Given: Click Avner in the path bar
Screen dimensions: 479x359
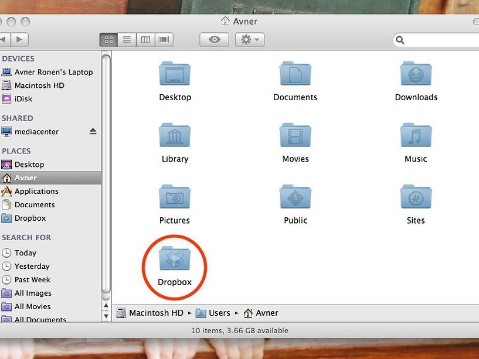Looking at the screenshot, I should point(261,313).
